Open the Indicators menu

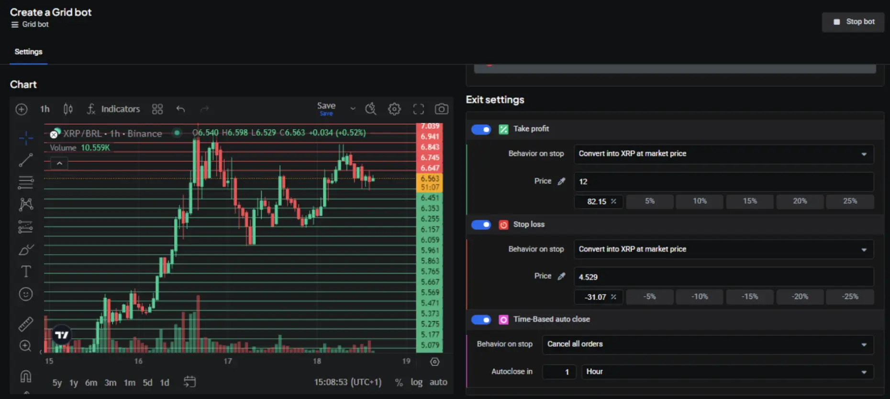click(x=113, y=109)
